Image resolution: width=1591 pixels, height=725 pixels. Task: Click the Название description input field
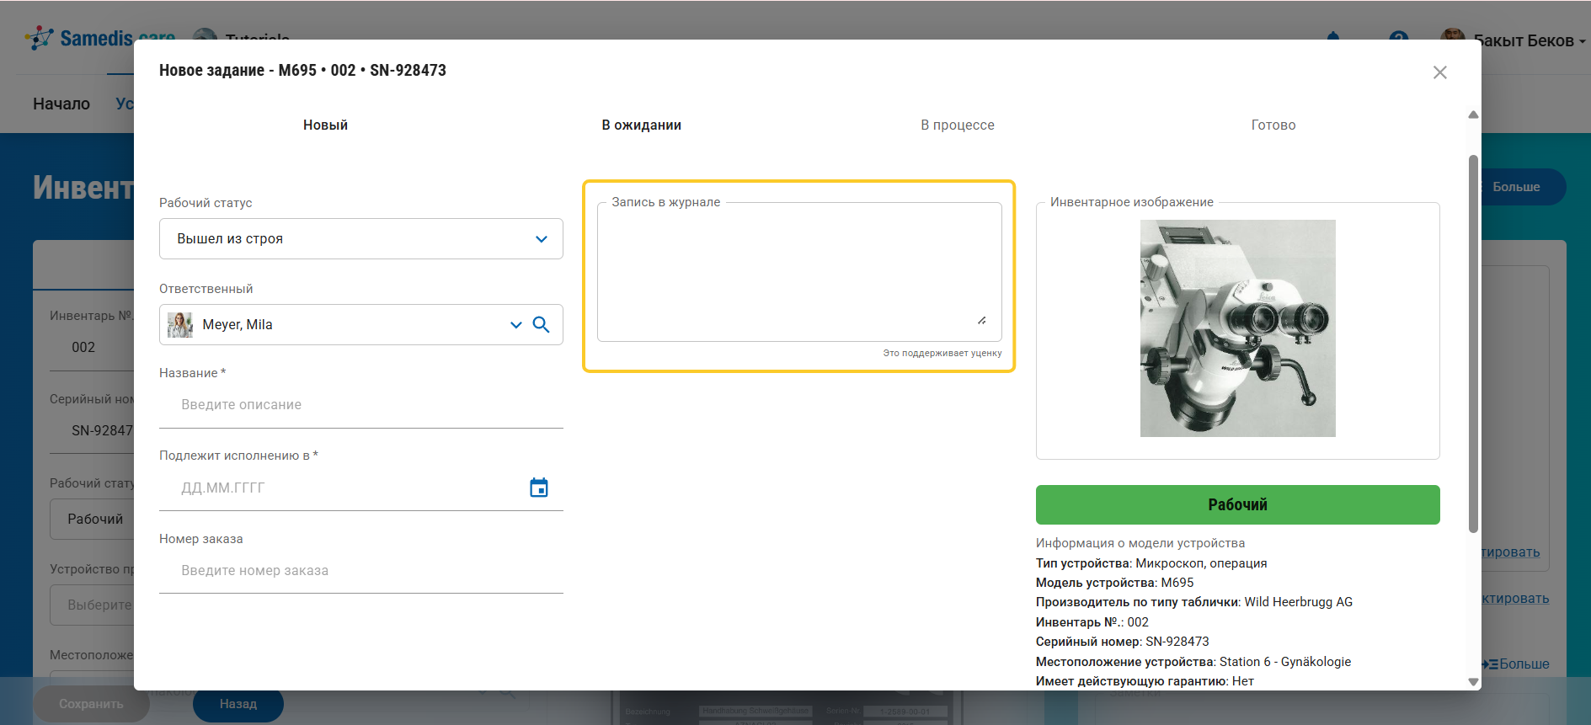coord(360,405)
